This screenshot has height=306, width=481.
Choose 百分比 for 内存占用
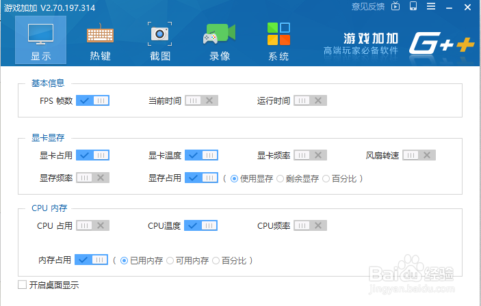(216, 261)
